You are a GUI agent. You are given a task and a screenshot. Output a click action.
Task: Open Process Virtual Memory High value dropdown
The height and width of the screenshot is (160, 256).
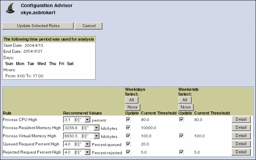tap(81, 136)
